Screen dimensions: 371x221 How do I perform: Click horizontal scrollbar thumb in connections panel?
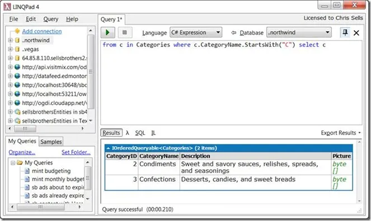(x=25, y=128)
